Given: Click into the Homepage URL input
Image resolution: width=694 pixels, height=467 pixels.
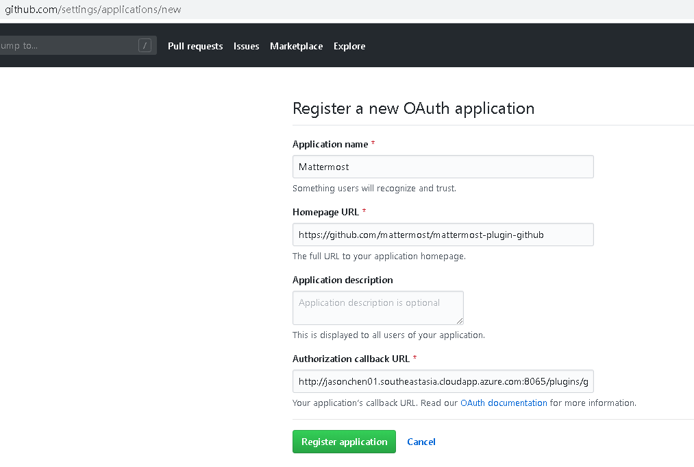Looking at the screenshot, I should [443, 235].
